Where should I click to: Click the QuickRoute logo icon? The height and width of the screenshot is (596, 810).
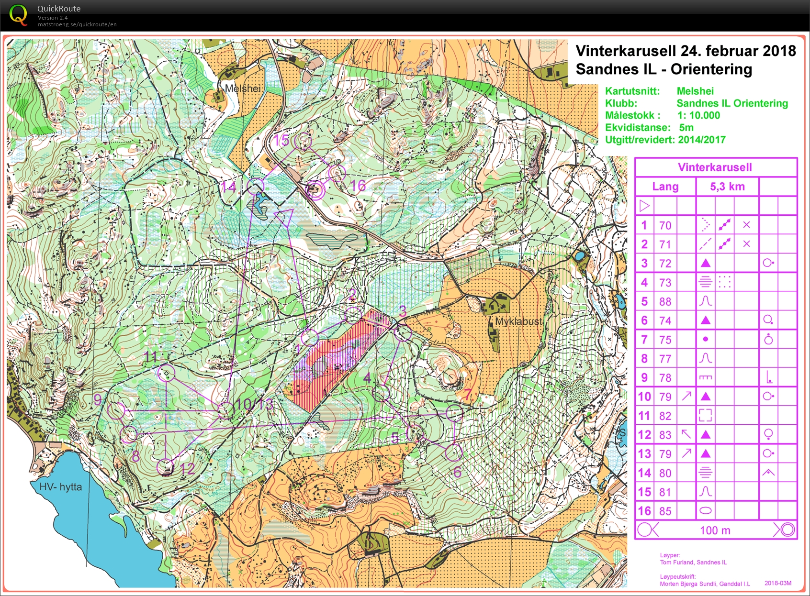pos(19,14)
